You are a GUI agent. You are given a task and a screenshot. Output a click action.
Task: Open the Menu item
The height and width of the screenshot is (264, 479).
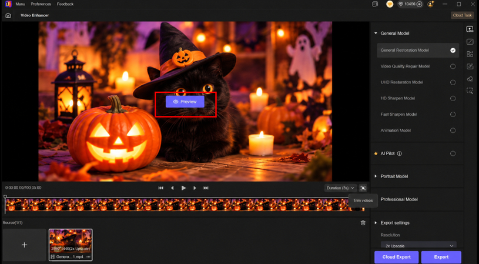click(20, 4)
